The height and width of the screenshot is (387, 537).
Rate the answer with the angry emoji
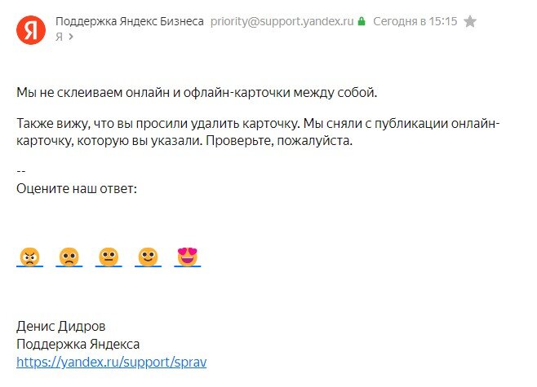pyautogui.click(x=30, y=257)
